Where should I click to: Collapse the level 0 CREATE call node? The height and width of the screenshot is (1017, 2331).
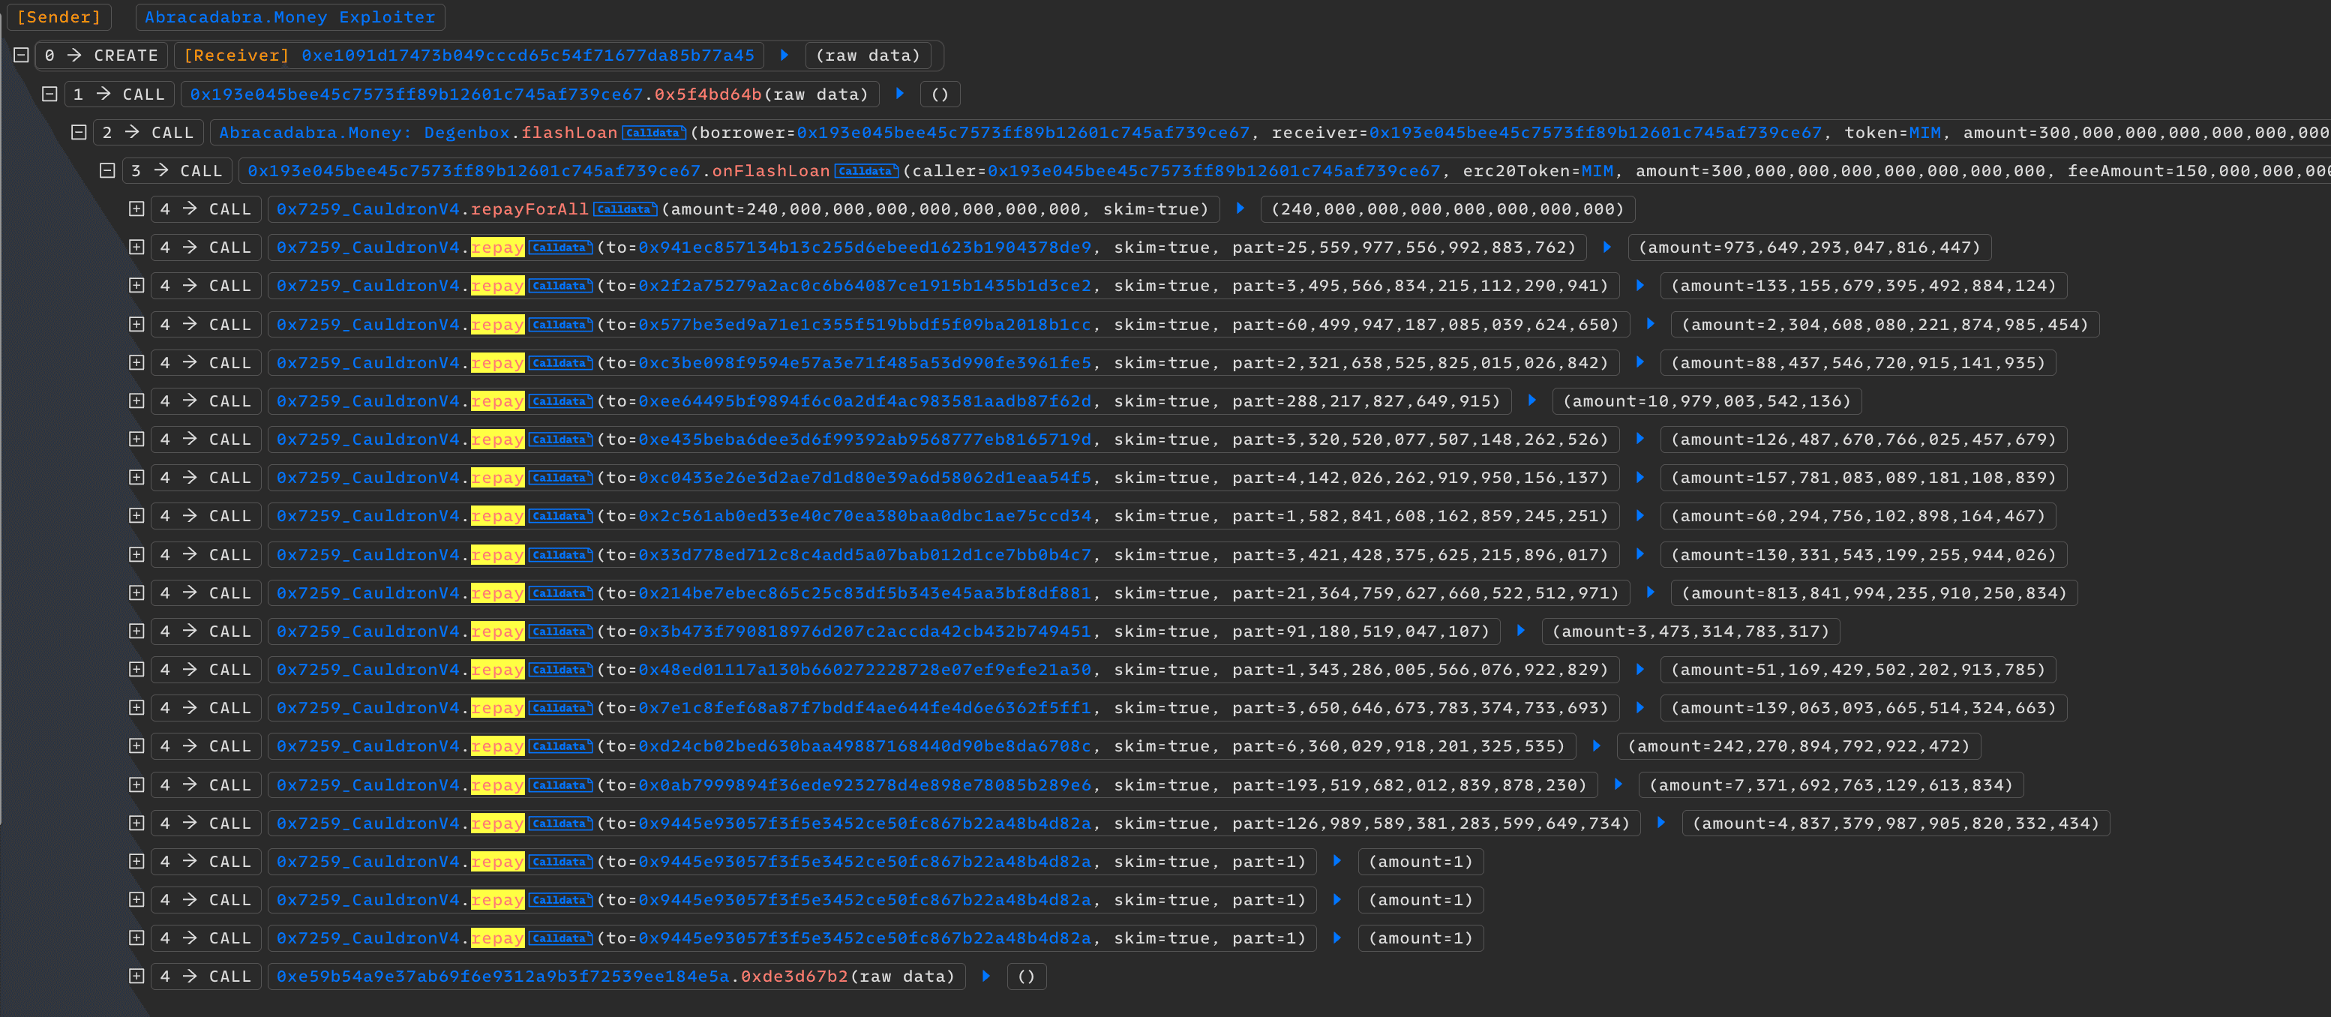[x=21, y=55]
